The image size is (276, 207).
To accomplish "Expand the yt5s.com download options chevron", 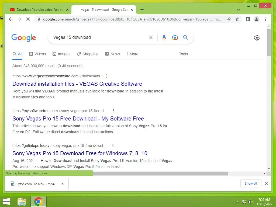I will click(x=62, y=184).
